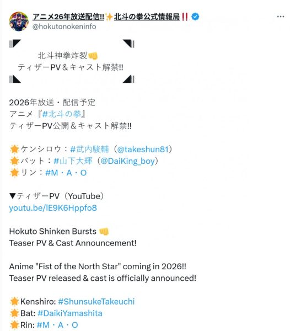Open the @takeshun81 mention
Image resolution: width=290 pixels, height=331 pixels.
click(x=143, y=150)
